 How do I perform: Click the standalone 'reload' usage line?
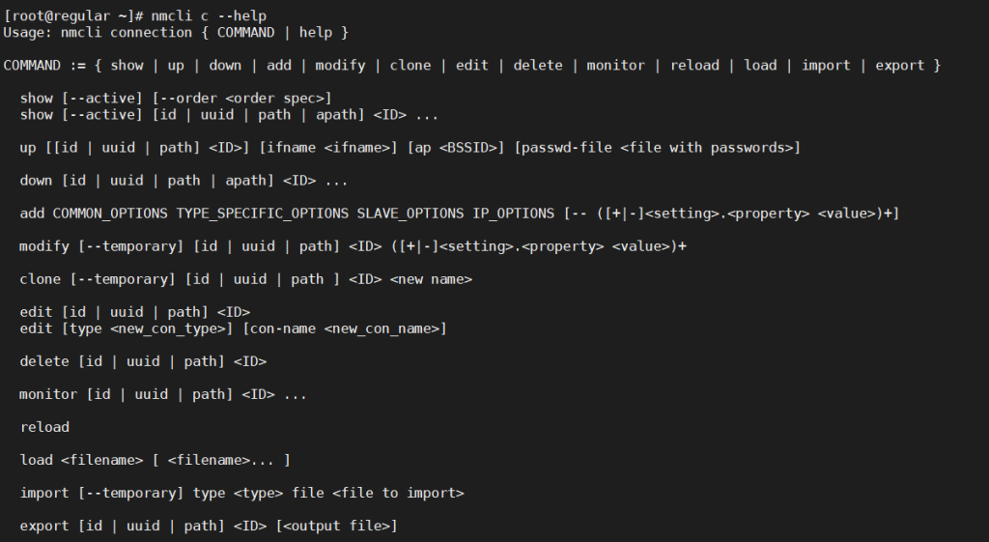pos(44,427)
